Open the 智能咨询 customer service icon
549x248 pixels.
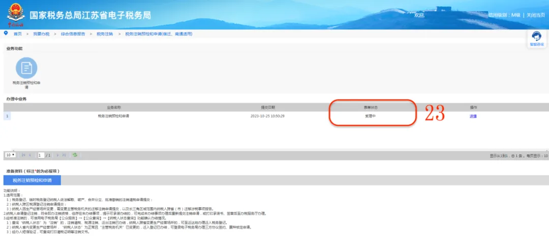(x=537, y=39)
